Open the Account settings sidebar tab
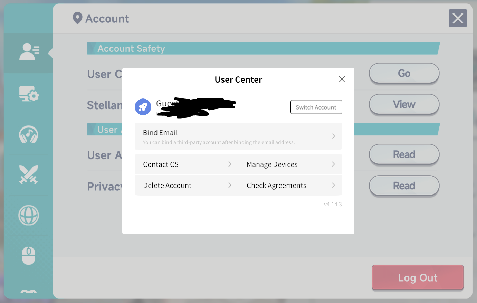The image size is (477, 303). 29,53
